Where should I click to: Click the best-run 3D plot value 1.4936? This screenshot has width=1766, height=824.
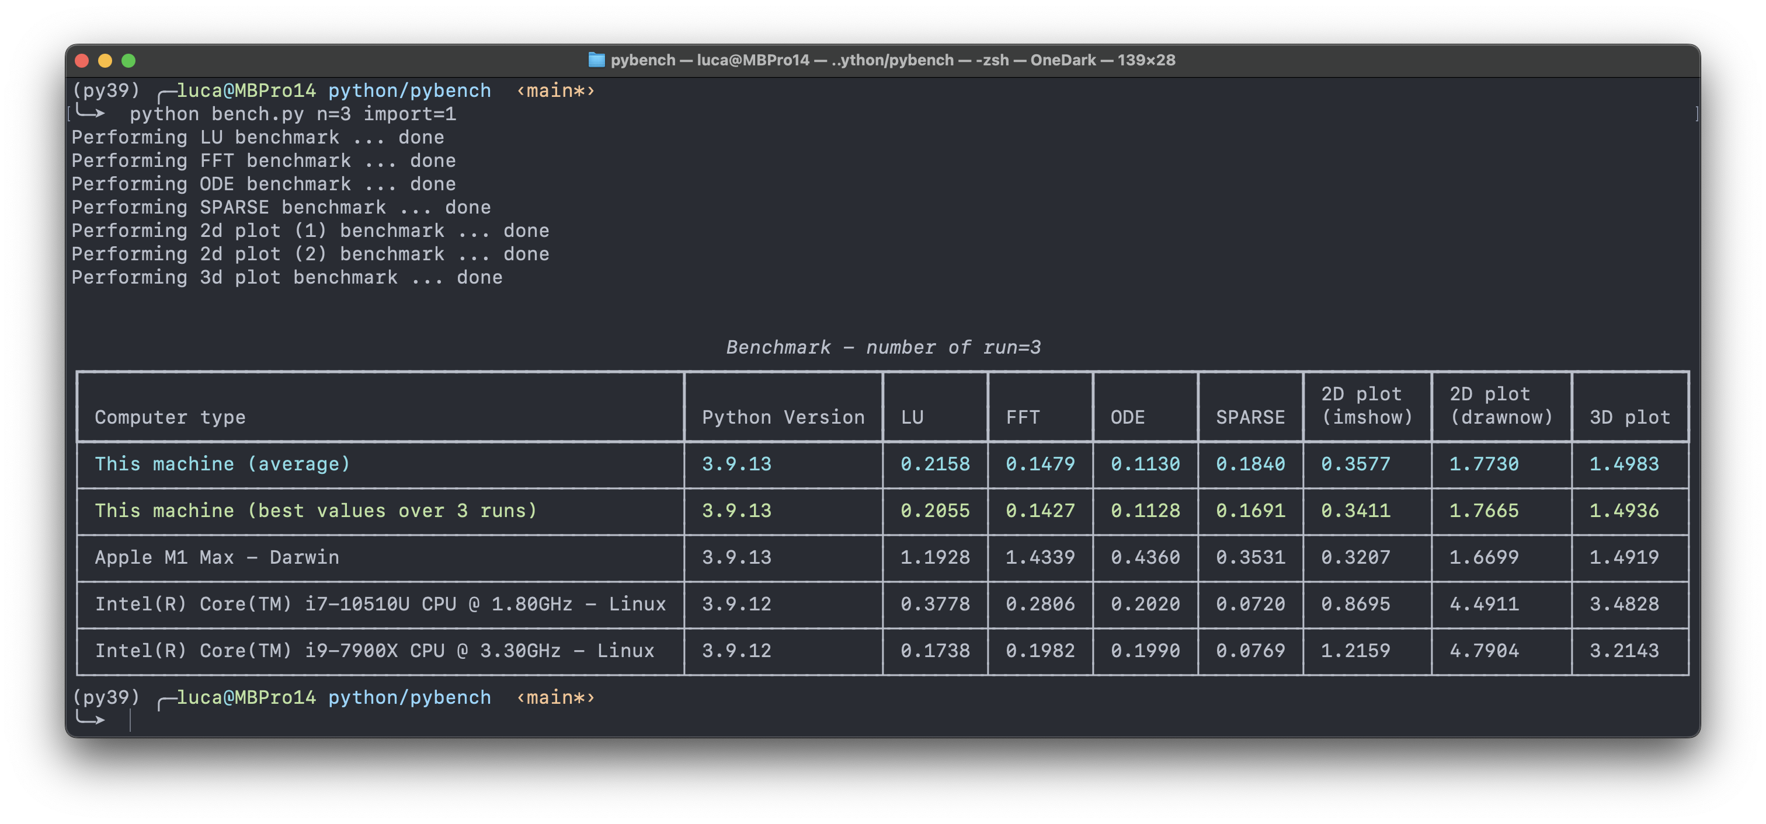click(x=1624, y=510)
